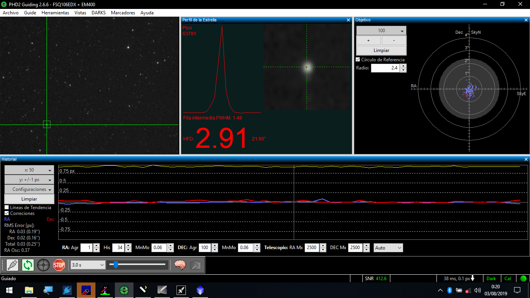Open the Guide menu
Image resolution: width=530 pixels, height=298 pixels.
[30, 13]
